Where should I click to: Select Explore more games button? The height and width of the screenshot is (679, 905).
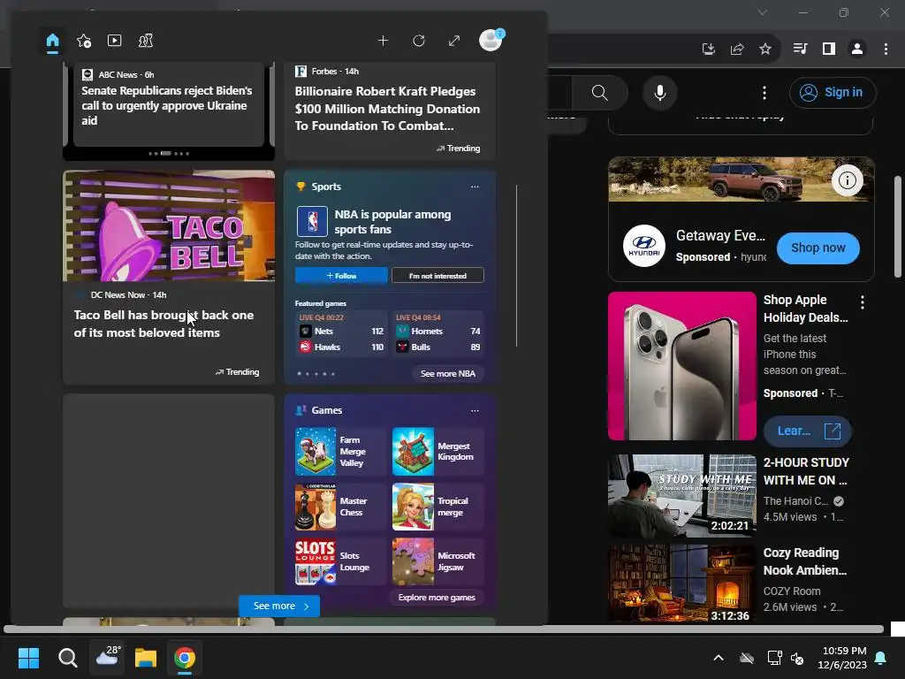437,598
